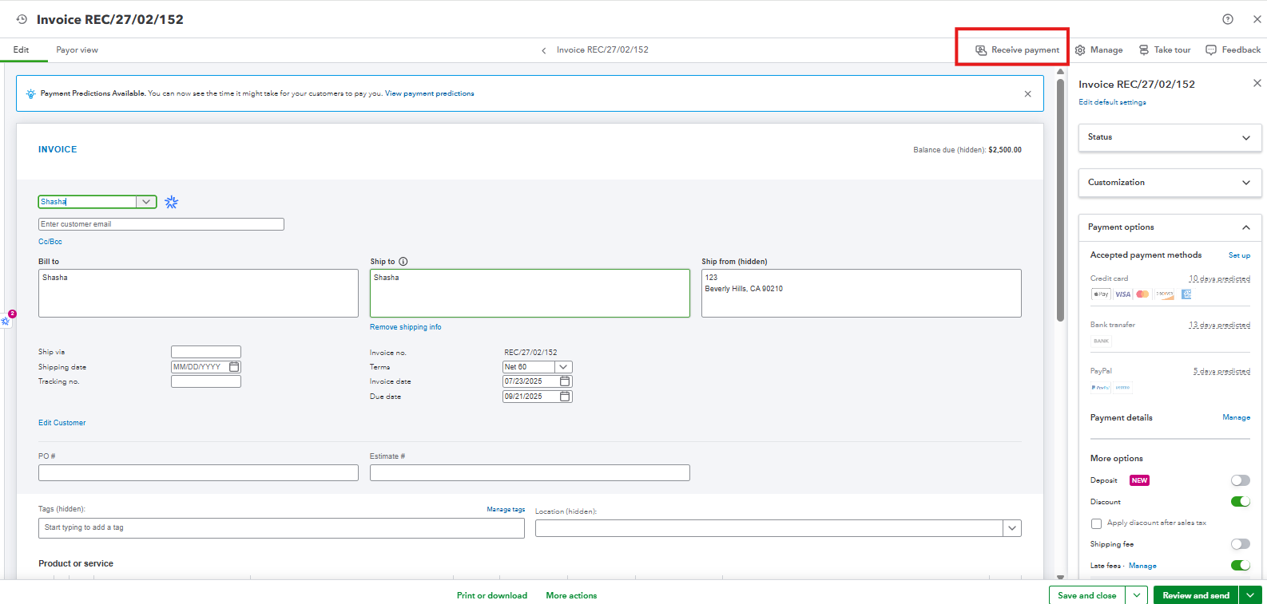Viewport: 1267px width, 604px height.
Task: Click the lightbulb icon in predictions banner
Action: point(30,93)
